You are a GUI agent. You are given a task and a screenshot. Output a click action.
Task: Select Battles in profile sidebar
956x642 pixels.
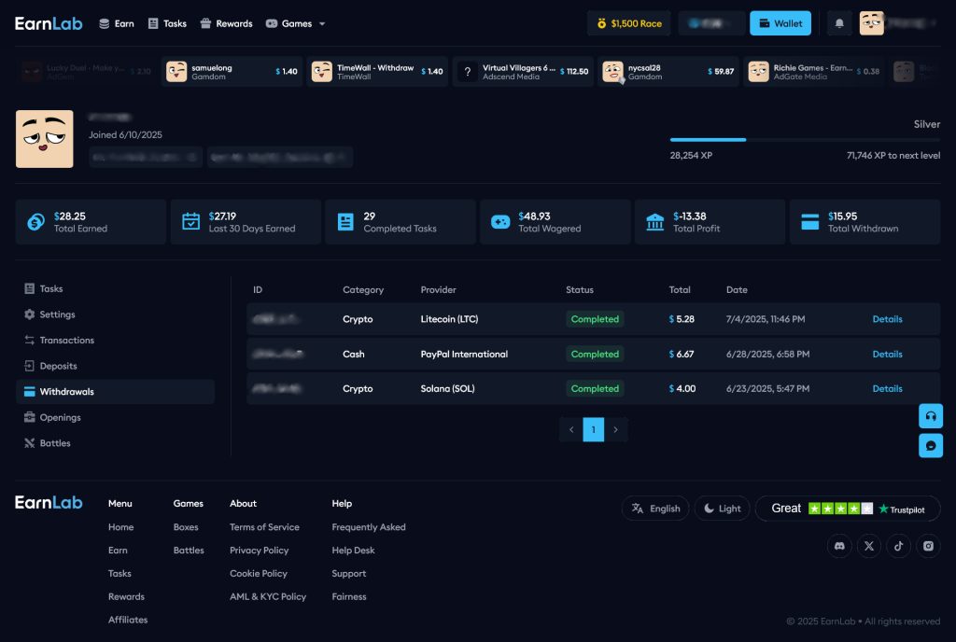click(x=115, y=443)
